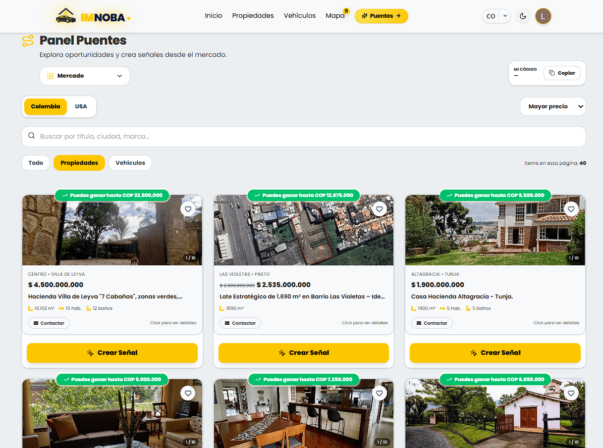Copy my code with Copiar button
Screen dimensions: 603x448
point(562,73)
